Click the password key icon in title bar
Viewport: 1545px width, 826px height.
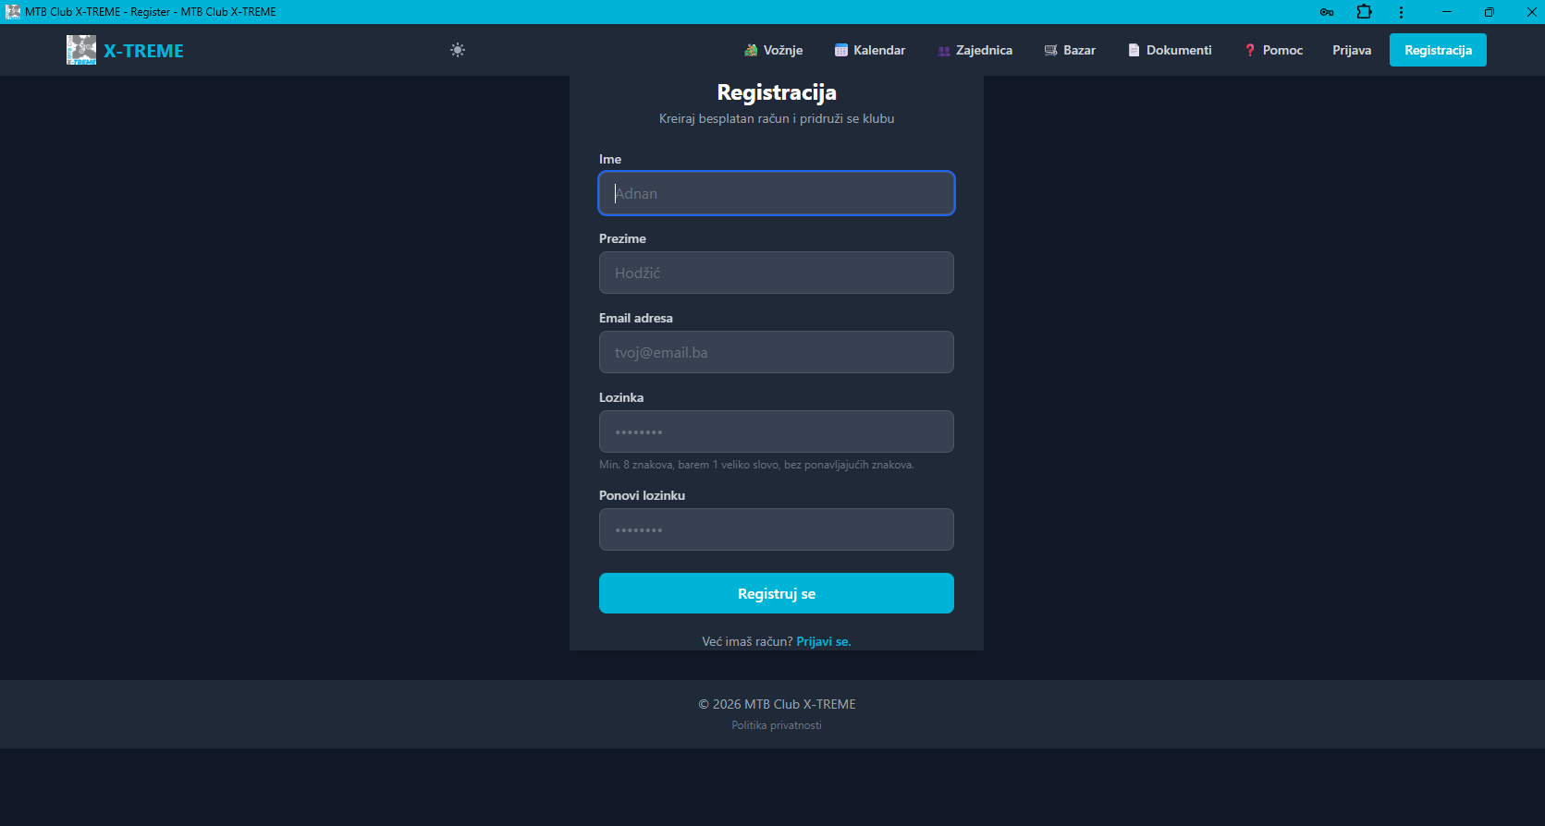(1327, 12)
